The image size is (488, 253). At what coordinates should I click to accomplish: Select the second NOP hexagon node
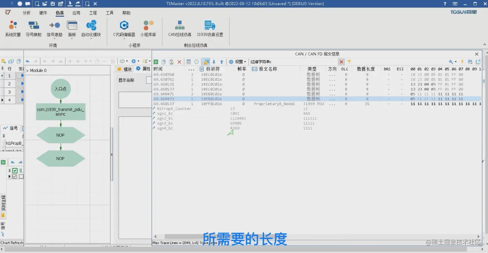[x=61, y=159]
